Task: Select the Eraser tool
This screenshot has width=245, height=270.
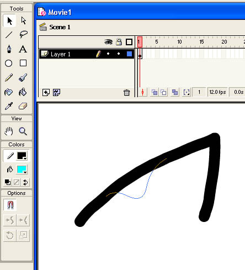Action: pyautogui.click(x=23, y=106)
